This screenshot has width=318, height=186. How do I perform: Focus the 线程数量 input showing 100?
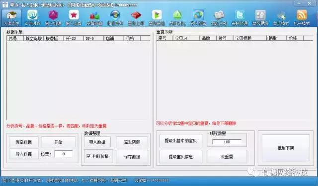click(x=227, y=142)
